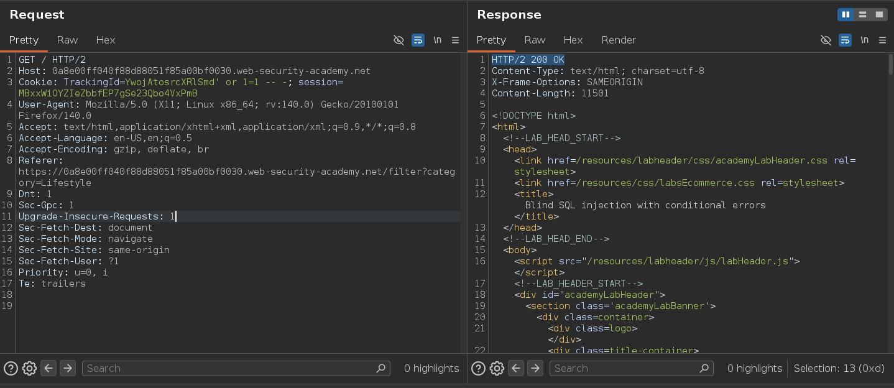Click 'X-Frame-Options: SAMEORIGIN' header
Screen dimensions: 894x388
pyautogui.click(x=567, y=82)
